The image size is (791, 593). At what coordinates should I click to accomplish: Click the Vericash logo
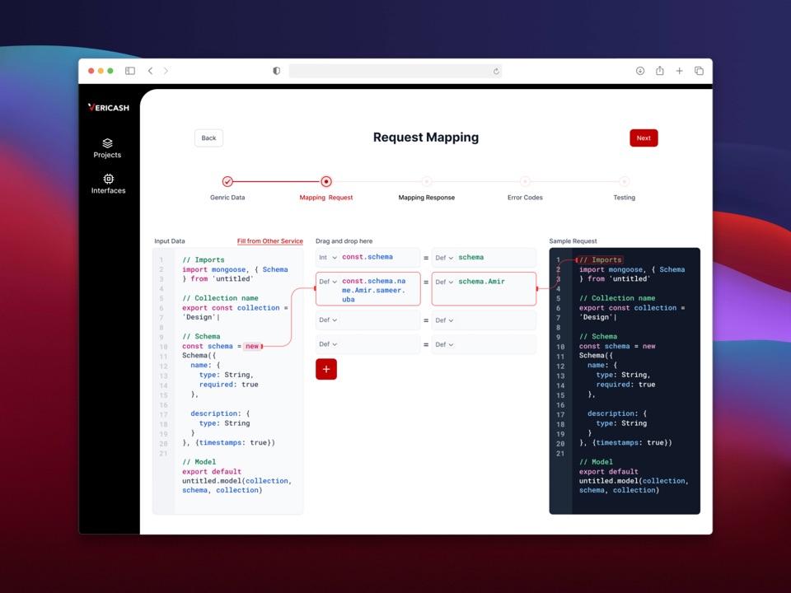pyautogui.click(x=109, y=107)
